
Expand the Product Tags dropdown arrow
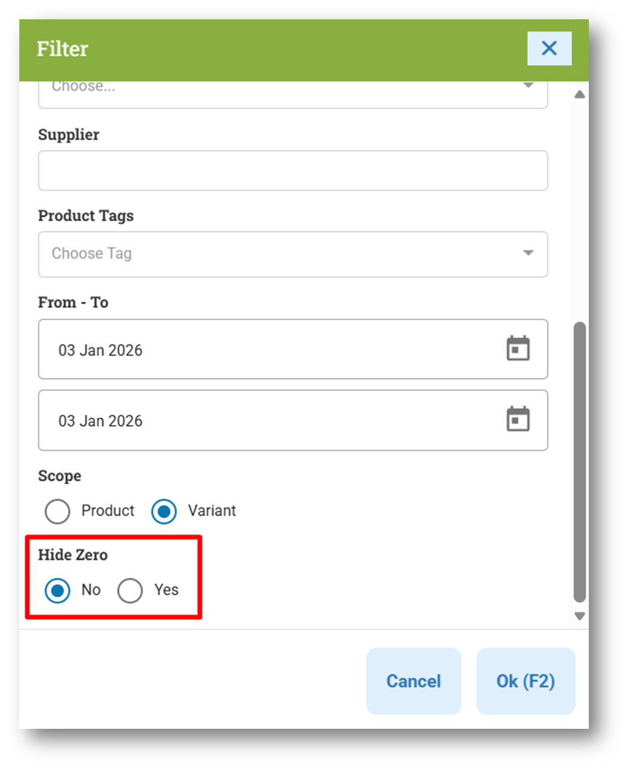point(528,253)
